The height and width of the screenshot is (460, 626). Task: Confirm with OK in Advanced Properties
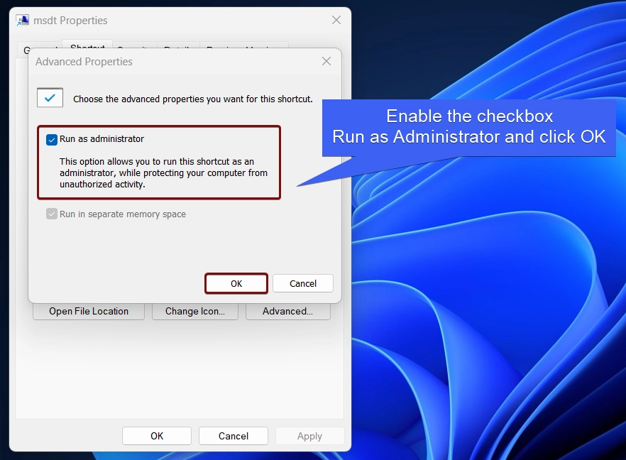click(x=236, y=283)
